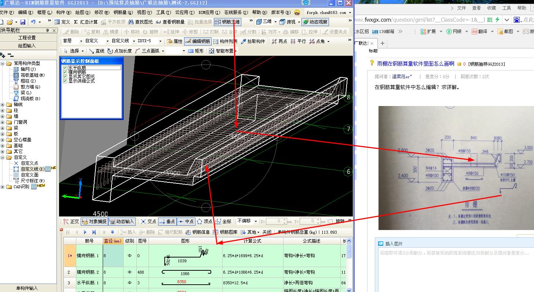Open question link 雨棚在钢筋算量软件里面怎么画啊
Screen dimensions: 534x292
(x=416, y=63)
